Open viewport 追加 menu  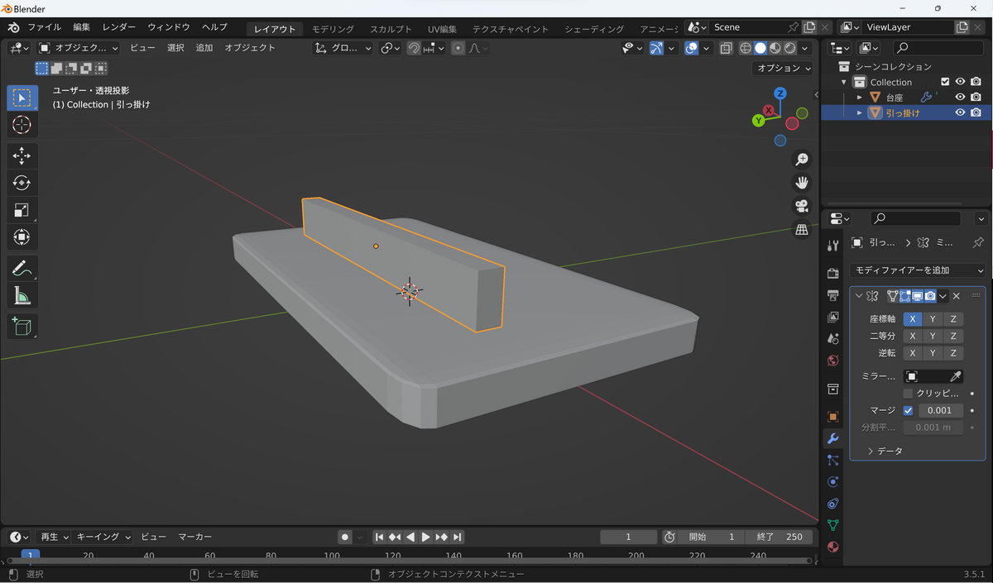point(204,48)
